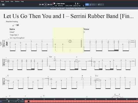Toggle the highlighted blue toolbar button
138x103 pixels.
tap(87, 5)
